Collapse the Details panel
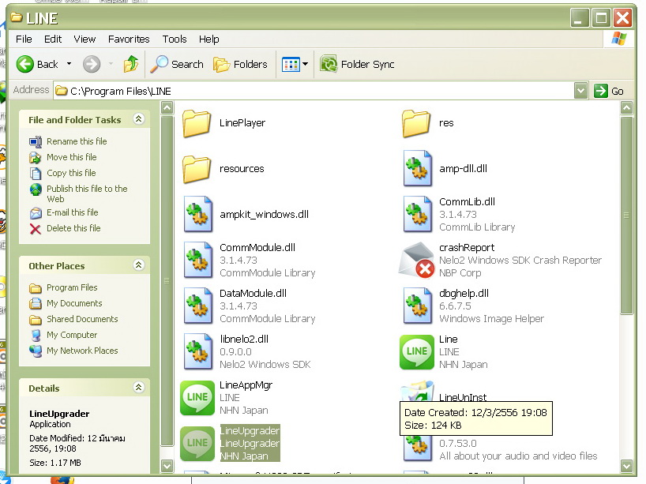Screen dimensions: 646x484 139,387
